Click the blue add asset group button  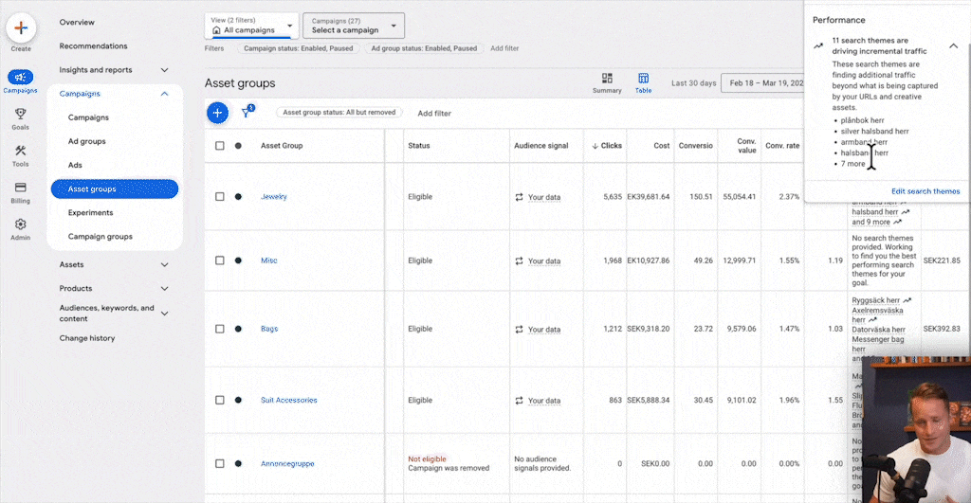click(217, 113)
